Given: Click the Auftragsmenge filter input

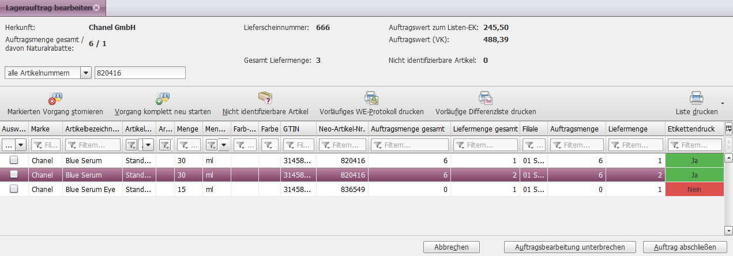Looking at the screenshot, I should pos(576,145).
